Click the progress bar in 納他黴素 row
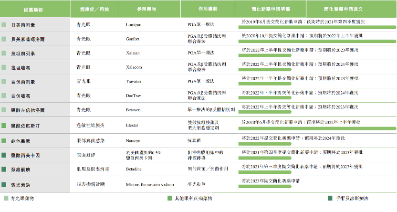Image resolution: width=397 pixels, height=212 pixels. point(265,144)
